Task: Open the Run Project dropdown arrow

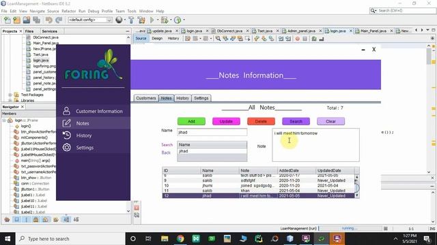Action: pos(157,20)
